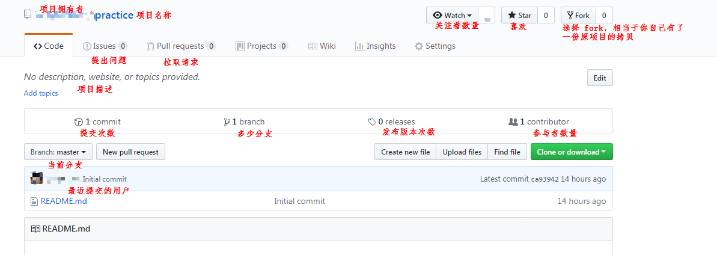Go to the Projects tab

pos(261,46)
